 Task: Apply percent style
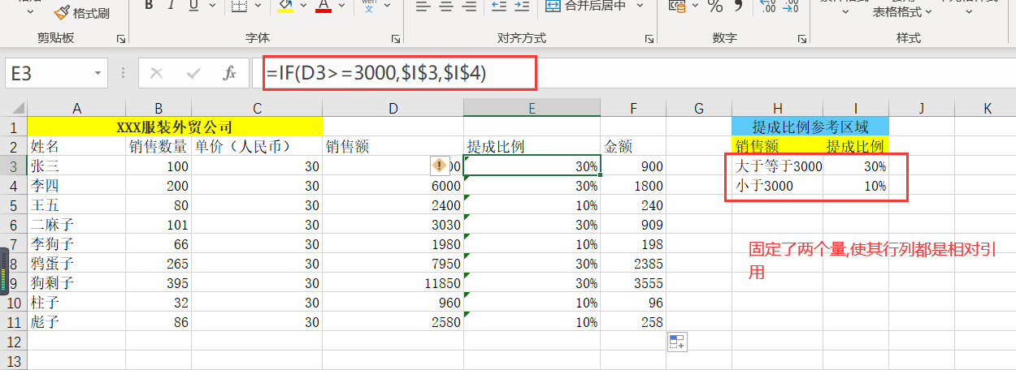click(x=715, y=6)
